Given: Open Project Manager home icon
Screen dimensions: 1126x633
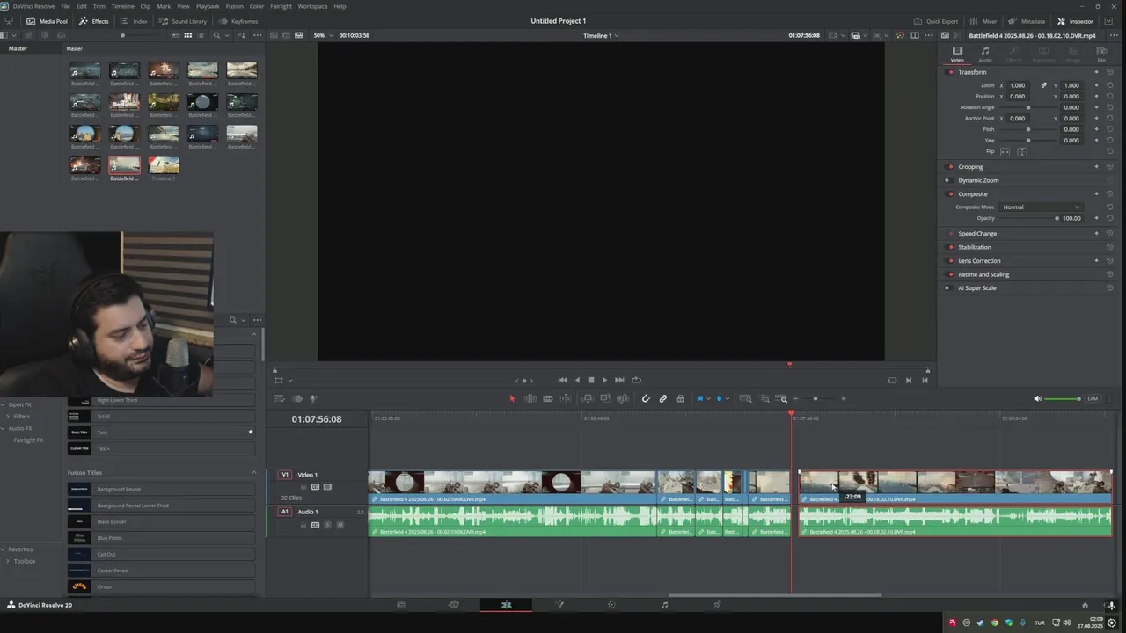Looking at the screenshot, I should [1085, 605].
